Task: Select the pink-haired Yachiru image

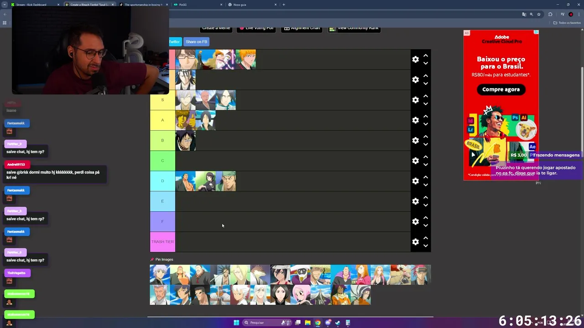Action: (x=300, y=295)
